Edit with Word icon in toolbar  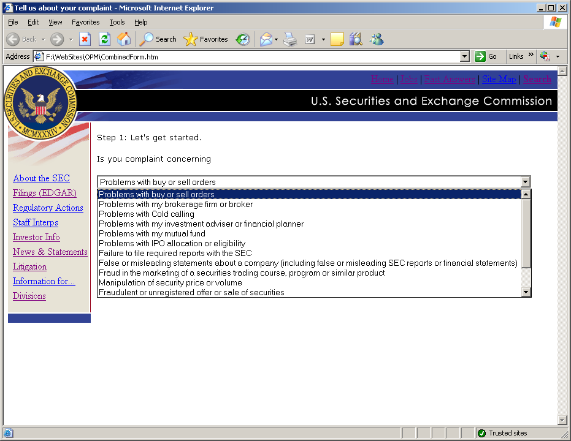(310, 39)
